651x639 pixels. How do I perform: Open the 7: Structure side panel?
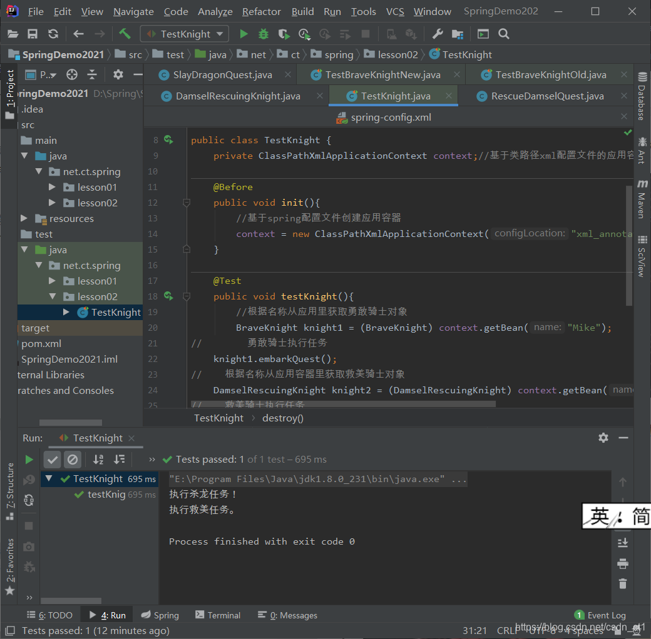pos(10,491)
